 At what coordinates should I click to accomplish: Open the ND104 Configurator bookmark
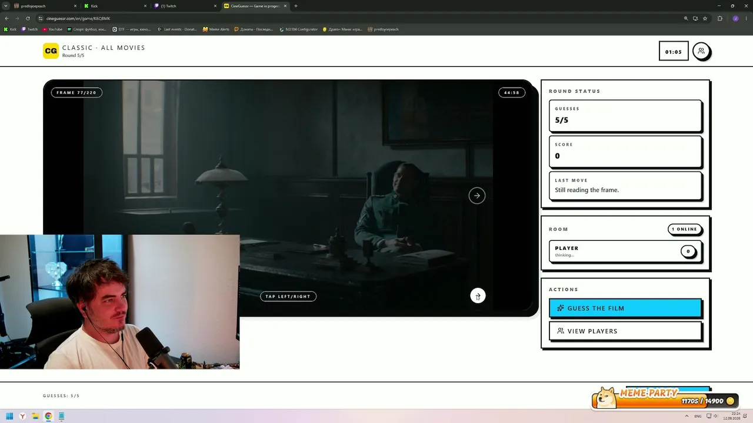coord(299,29)
